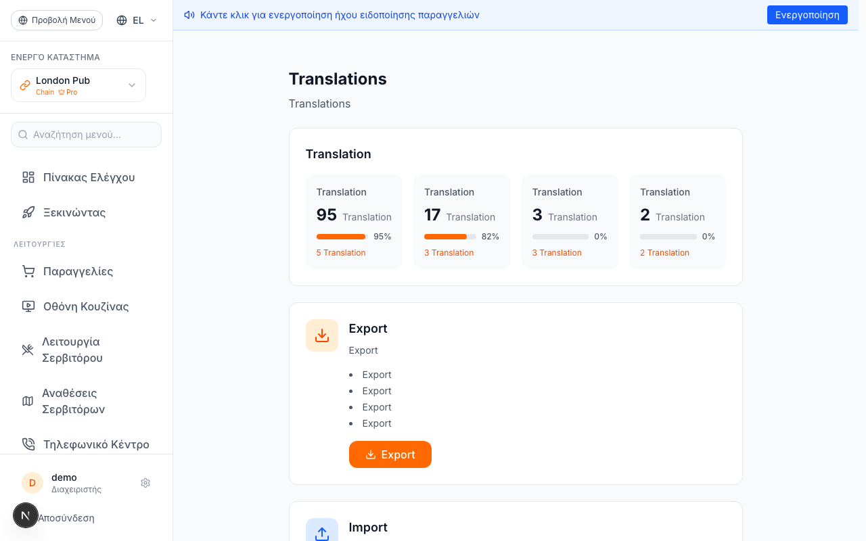Open user settings gear icon
The image size is (866, 541).
145,483
